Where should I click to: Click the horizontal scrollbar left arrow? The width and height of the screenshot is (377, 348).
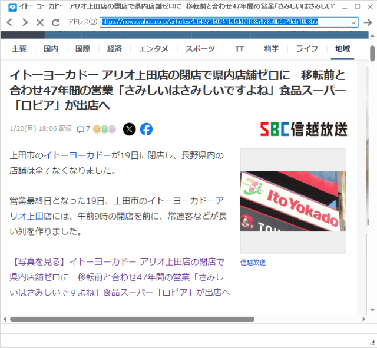pyautogui.click(x=4, y=319)
